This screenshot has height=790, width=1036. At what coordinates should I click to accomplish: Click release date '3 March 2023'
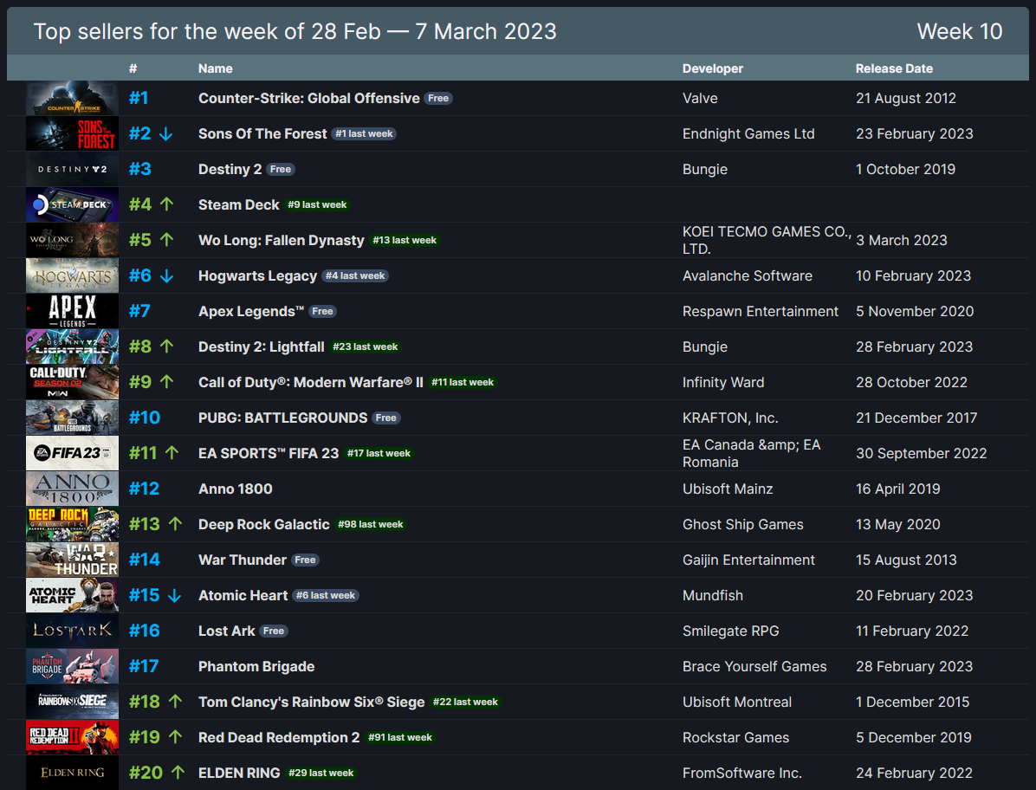(901, 241)
